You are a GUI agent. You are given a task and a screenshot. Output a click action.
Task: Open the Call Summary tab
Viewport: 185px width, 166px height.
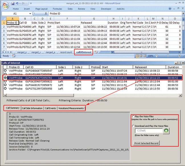13,108
